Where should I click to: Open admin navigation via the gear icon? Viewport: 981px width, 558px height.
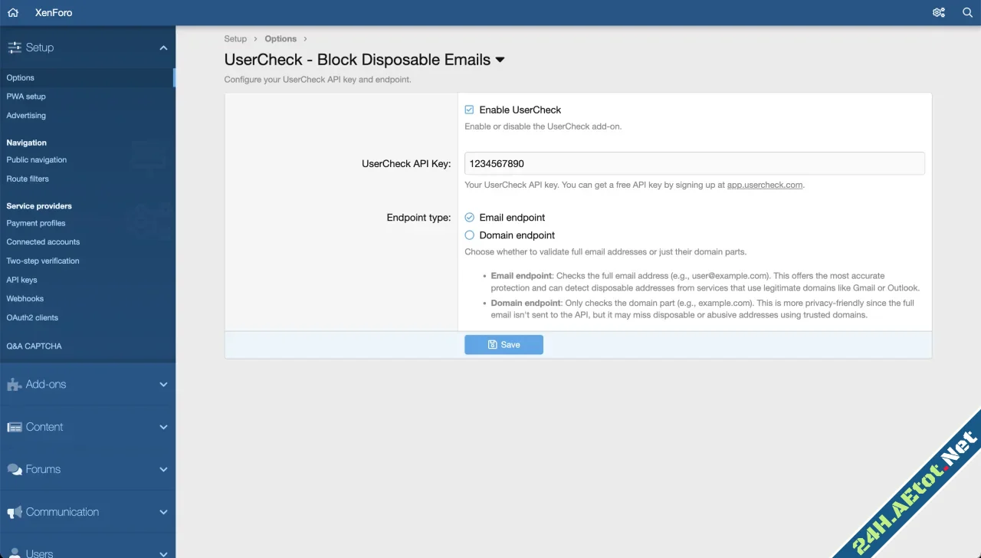[938, 12]
